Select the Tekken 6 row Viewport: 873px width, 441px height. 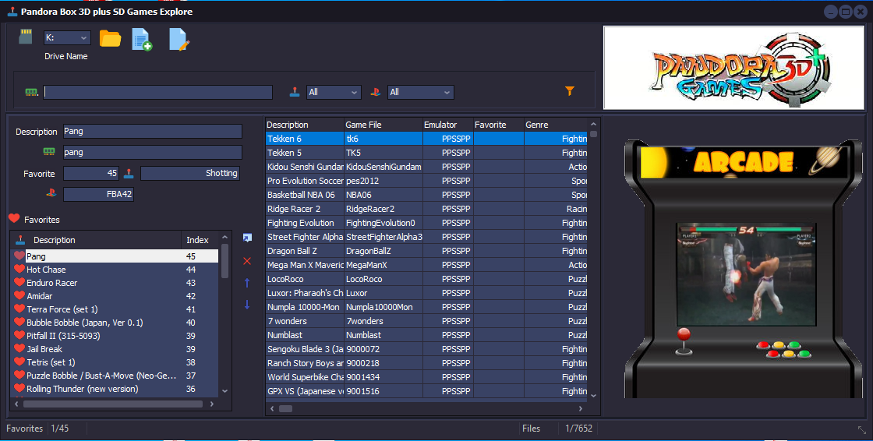coord(426,139)
